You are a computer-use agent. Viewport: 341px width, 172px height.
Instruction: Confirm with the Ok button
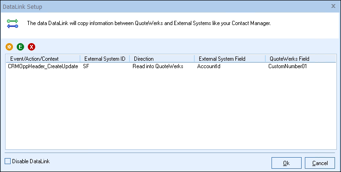pos(286,163)
